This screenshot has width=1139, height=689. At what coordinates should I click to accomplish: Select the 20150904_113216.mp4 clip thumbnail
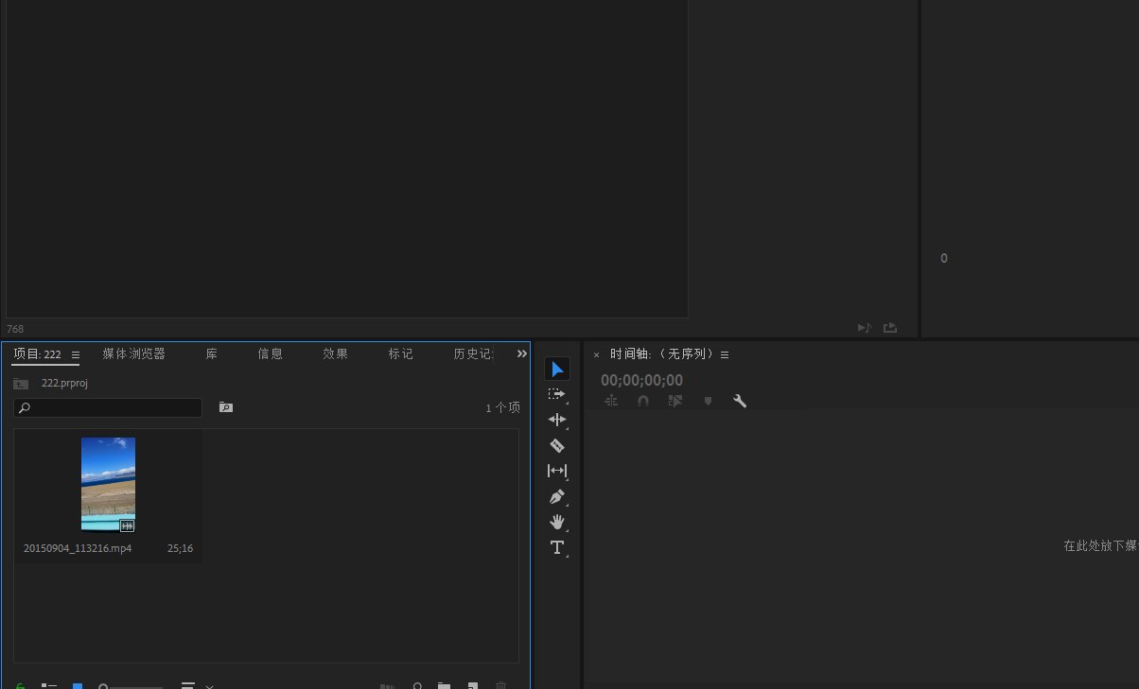pos(108,484)
